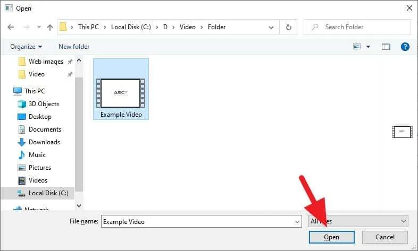Click the Local Disk drive icon
Screen dimensions: 418x251
pos(21,193)
